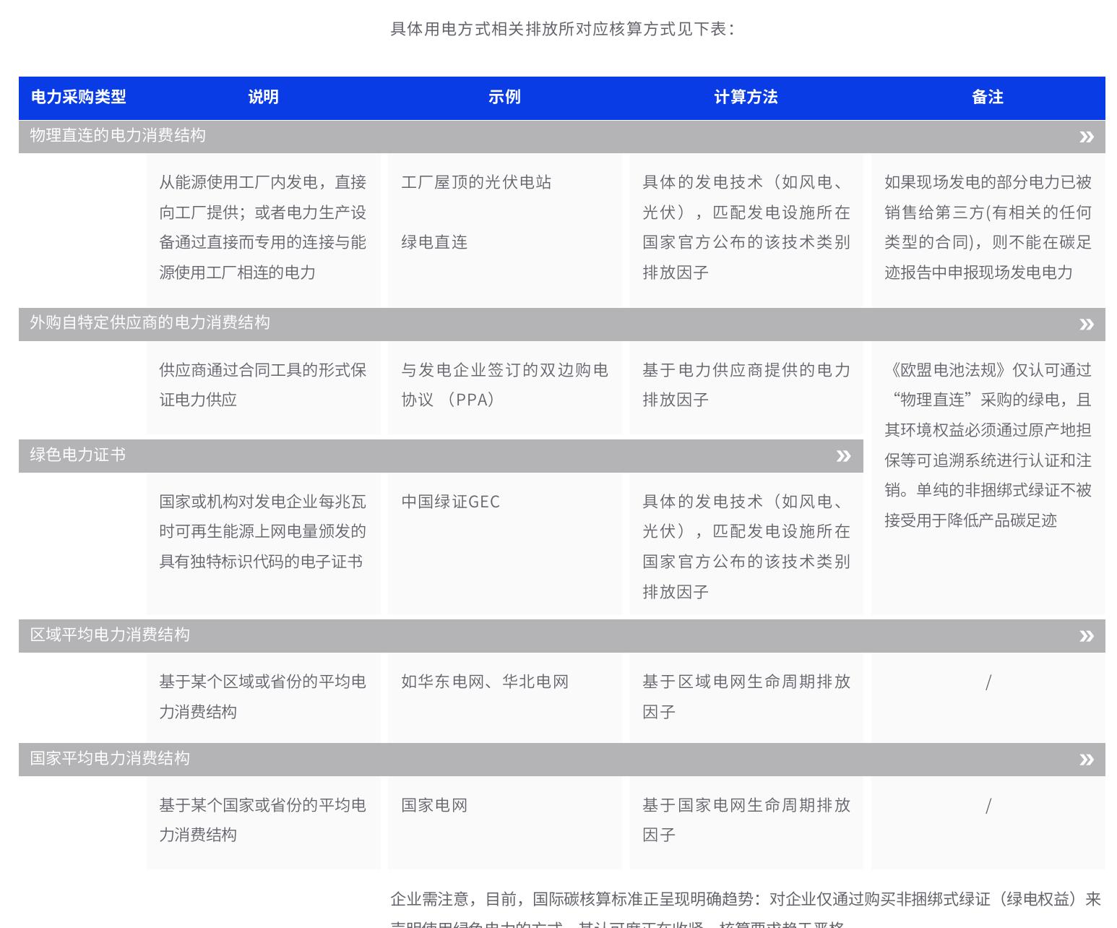The width and height of the screenshot is (1117, 928).
Task: Click the calculation method cell in 绿色电力证书 row
Action: (x=746, y=544)
